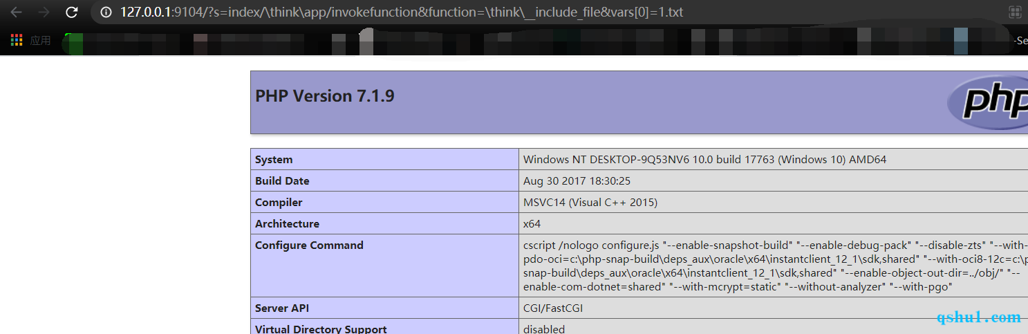This screenshot has height=334, width=1028.
Task: Click the PHP logo in the header
Action: coord(987,102)
